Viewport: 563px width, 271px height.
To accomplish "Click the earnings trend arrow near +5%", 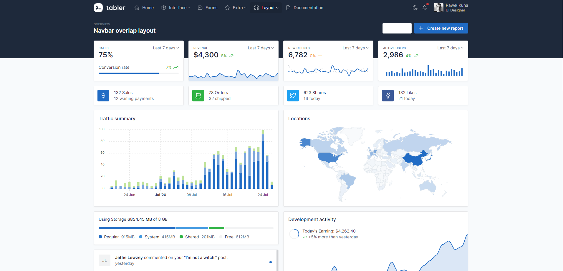I will pyautogui.click(x=305, y=237).
